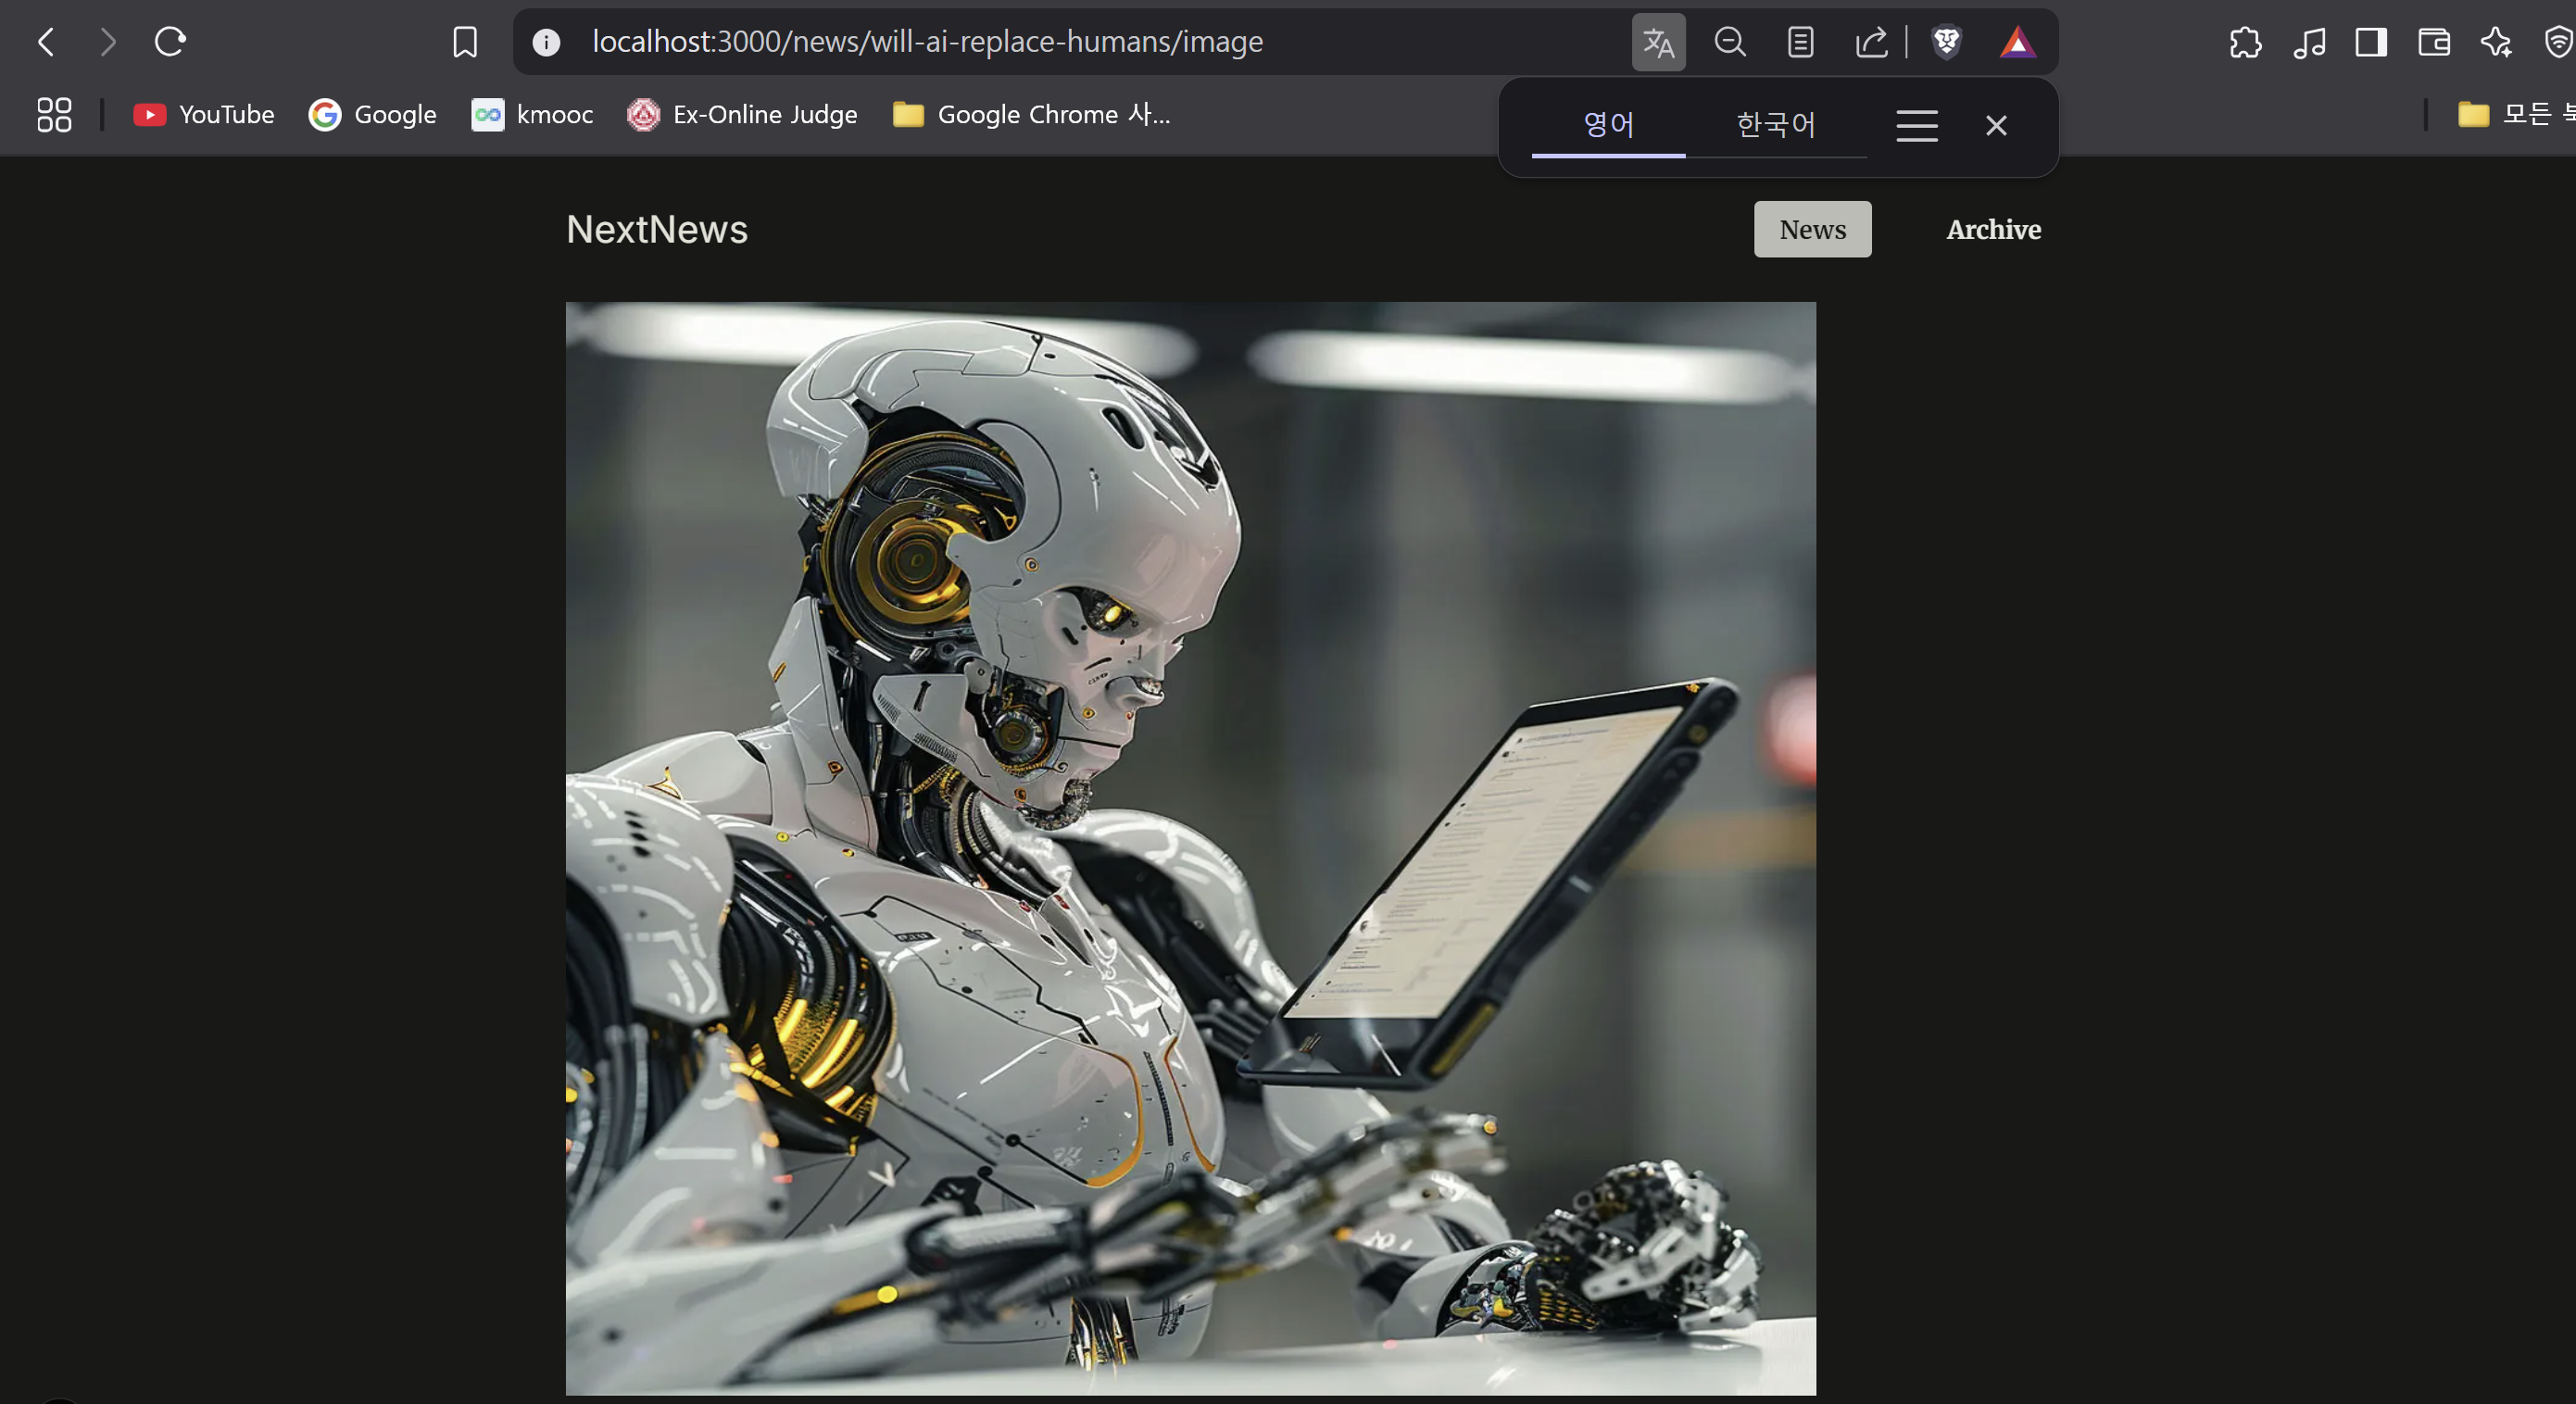Click the News navigation button
This screenshot has width=2576, height=1404.
pos(1812,230)
